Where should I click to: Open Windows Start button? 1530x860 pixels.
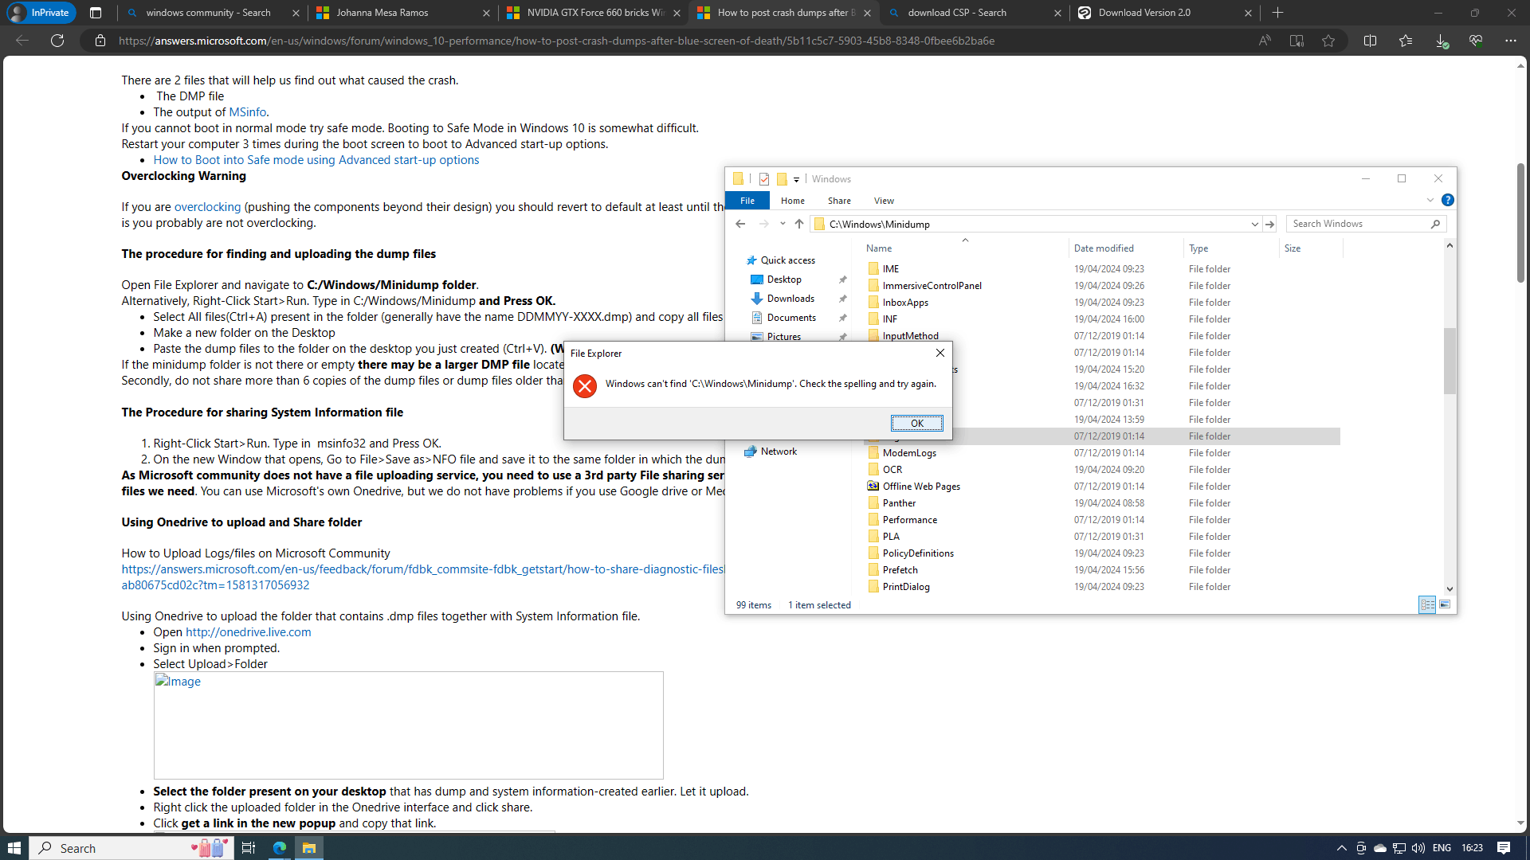point(14,848)
